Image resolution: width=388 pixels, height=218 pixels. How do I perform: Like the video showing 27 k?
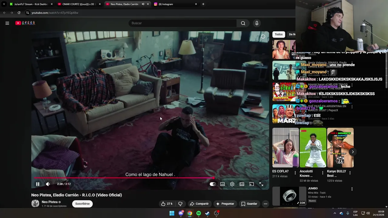(167, 204)
